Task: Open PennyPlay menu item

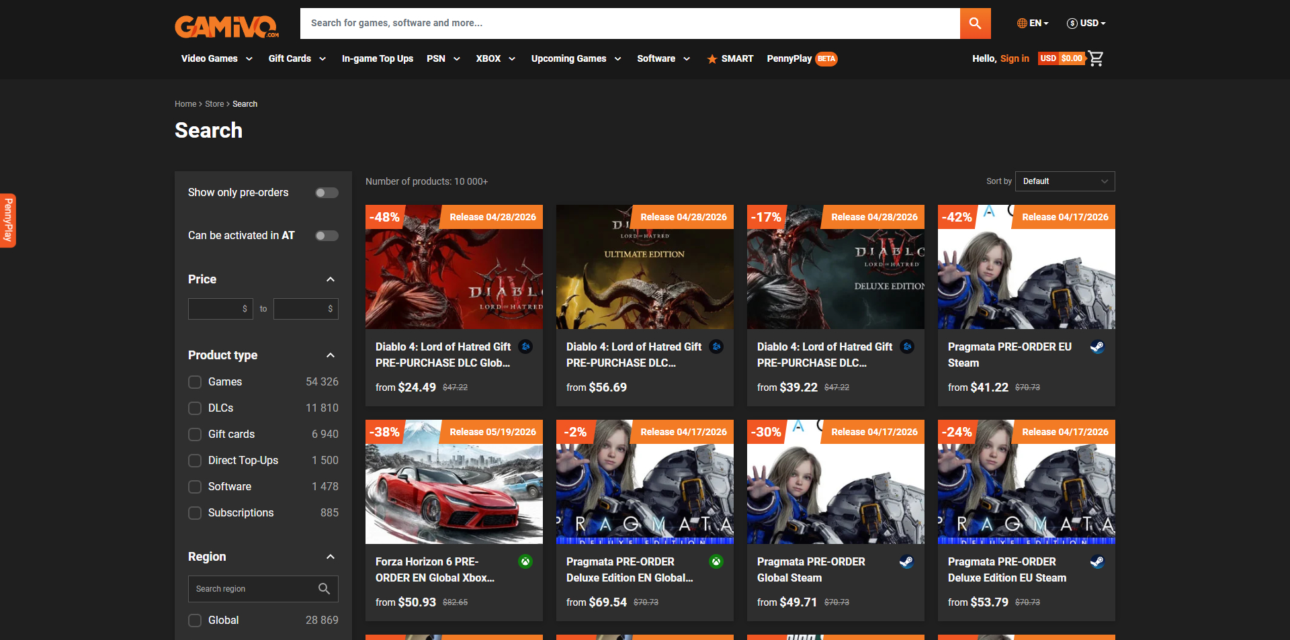Action: click(789, 59)
